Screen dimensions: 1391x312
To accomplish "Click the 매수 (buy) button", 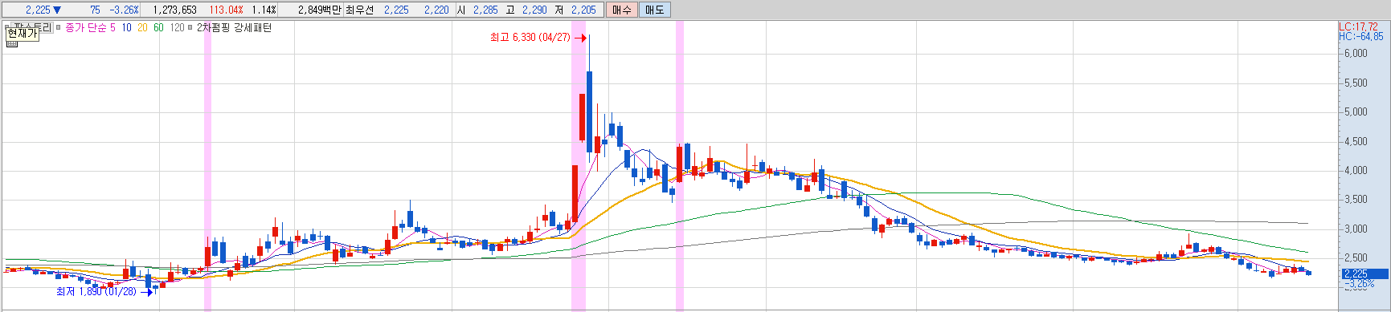I will pos(621,10).
